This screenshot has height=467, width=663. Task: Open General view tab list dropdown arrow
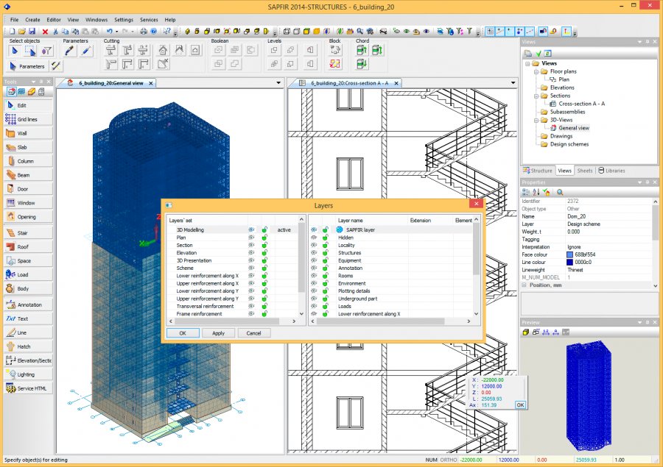(278, 83)
